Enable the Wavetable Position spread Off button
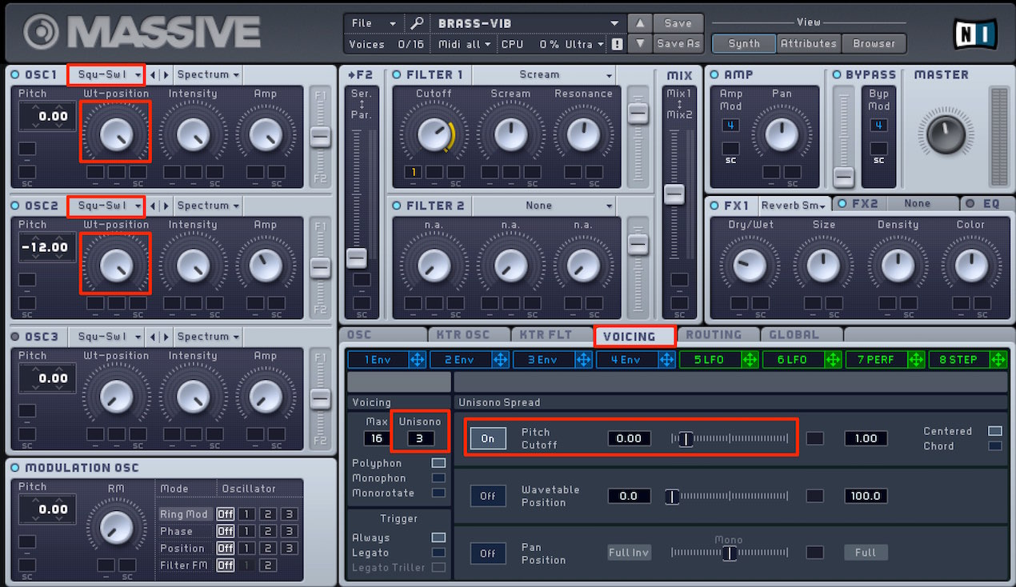 488,496
